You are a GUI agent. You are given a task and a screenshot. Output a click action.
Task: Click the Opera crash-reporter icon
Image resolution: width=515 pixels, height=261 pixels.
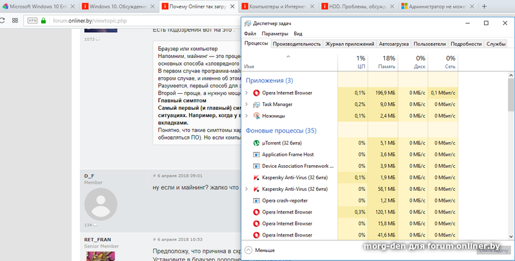click(256, 201)
